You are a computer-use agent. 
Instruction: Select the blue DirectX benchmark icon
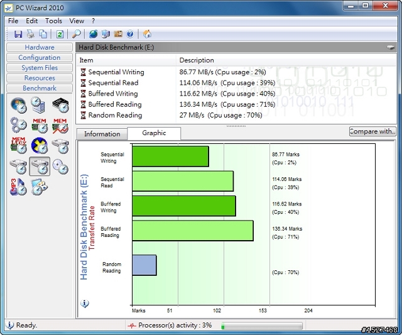click(x=40, y=145)
